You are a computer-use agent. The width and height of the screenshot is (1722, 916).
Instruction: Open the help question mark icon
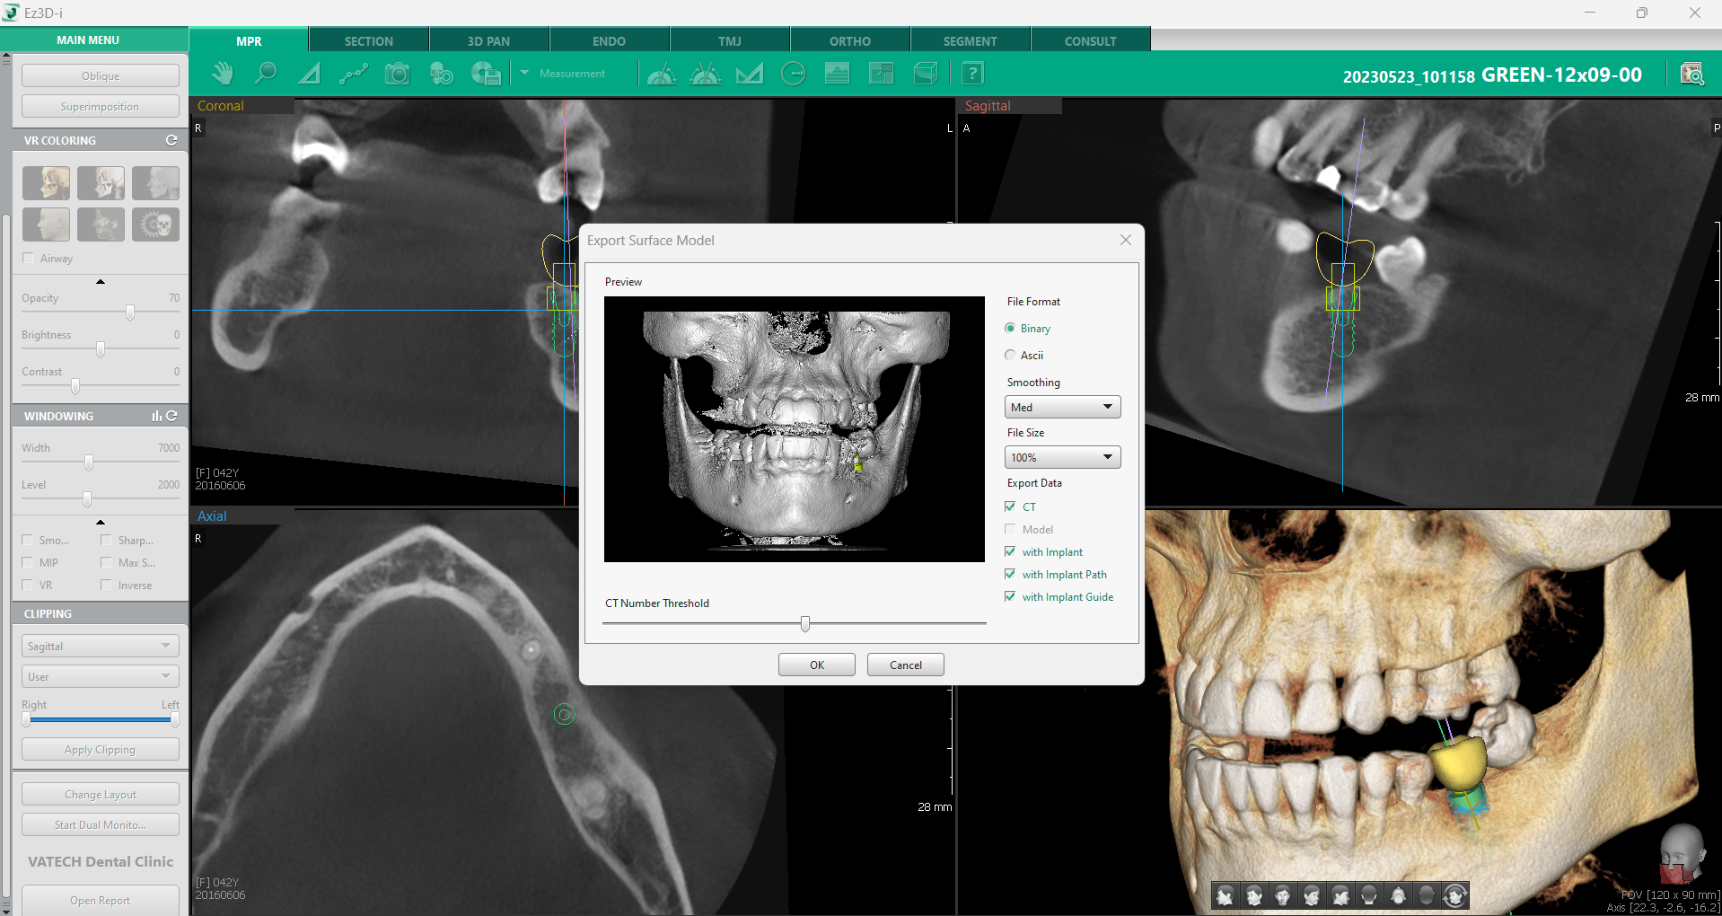coord(972,74)
